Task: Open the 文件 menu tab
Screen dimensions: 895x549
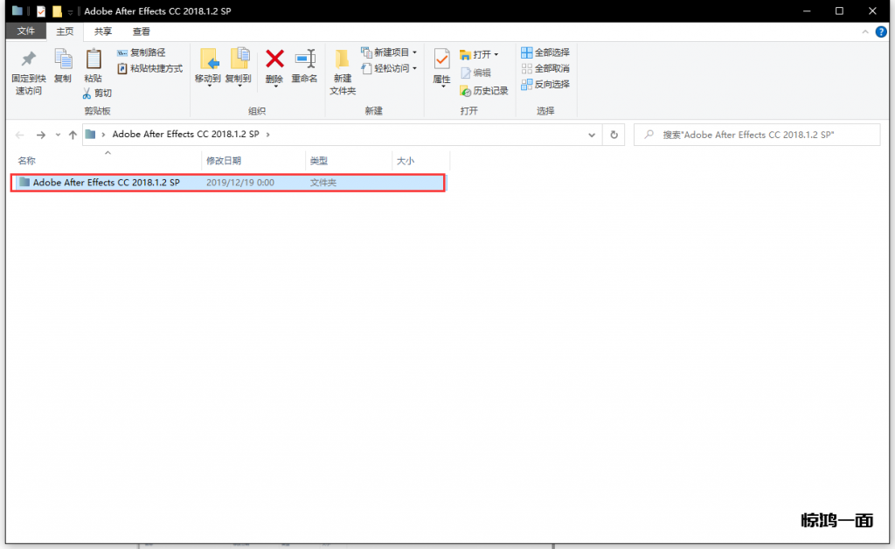Action: pyautogui.click(x=26, y=31)
